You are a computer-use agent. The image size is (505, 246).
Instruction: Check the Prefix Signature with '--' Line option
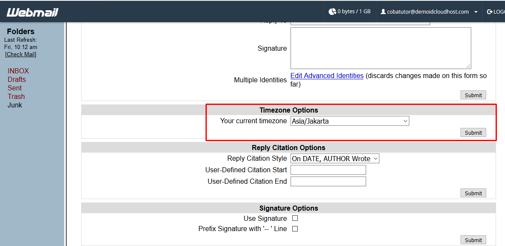pos(295,229)
